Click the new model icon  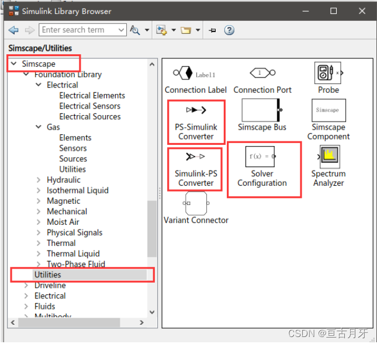(161, 30)
